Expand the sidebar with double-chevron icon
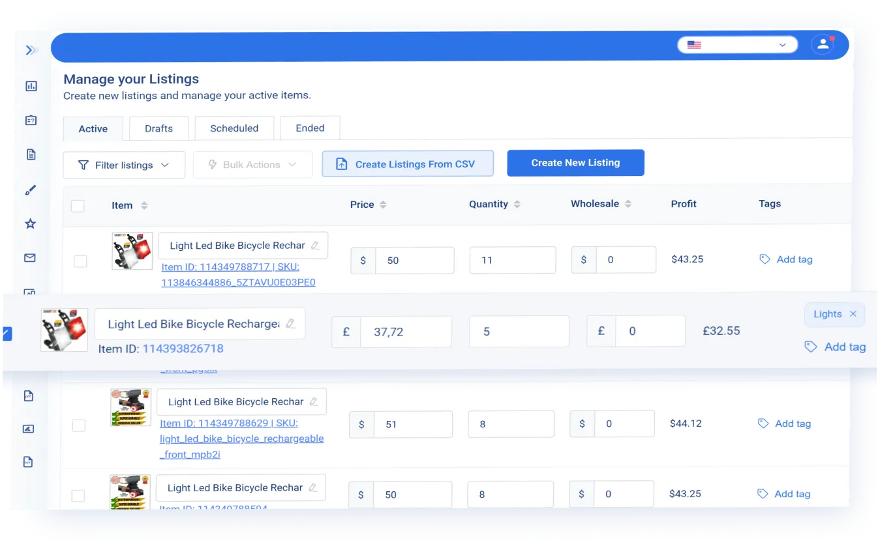The image size is (880, 546). coord(31,50)
